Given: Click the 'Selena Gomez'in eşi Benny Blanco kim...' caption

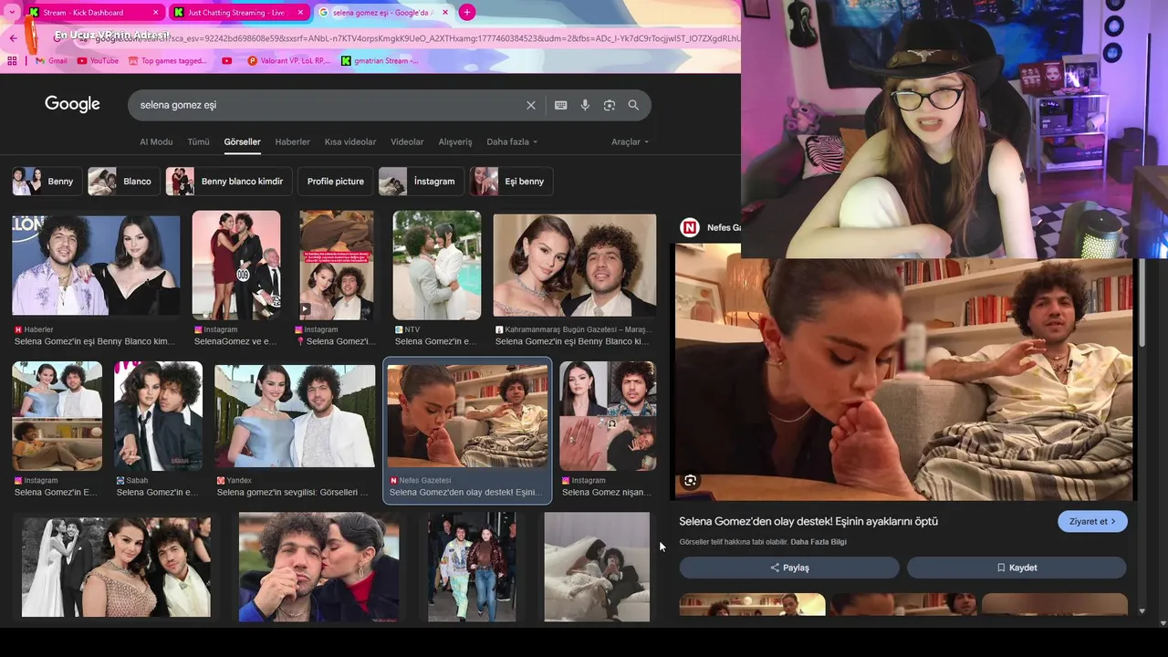Looking at the screenshot, I should pyautogui.click(x=95, y=341).
